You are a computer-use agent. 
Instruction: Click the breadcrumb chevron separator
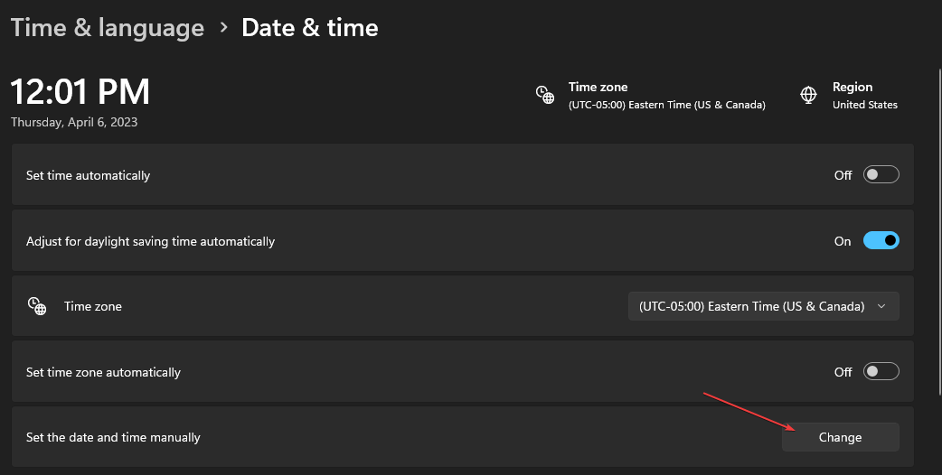(223, 28)
